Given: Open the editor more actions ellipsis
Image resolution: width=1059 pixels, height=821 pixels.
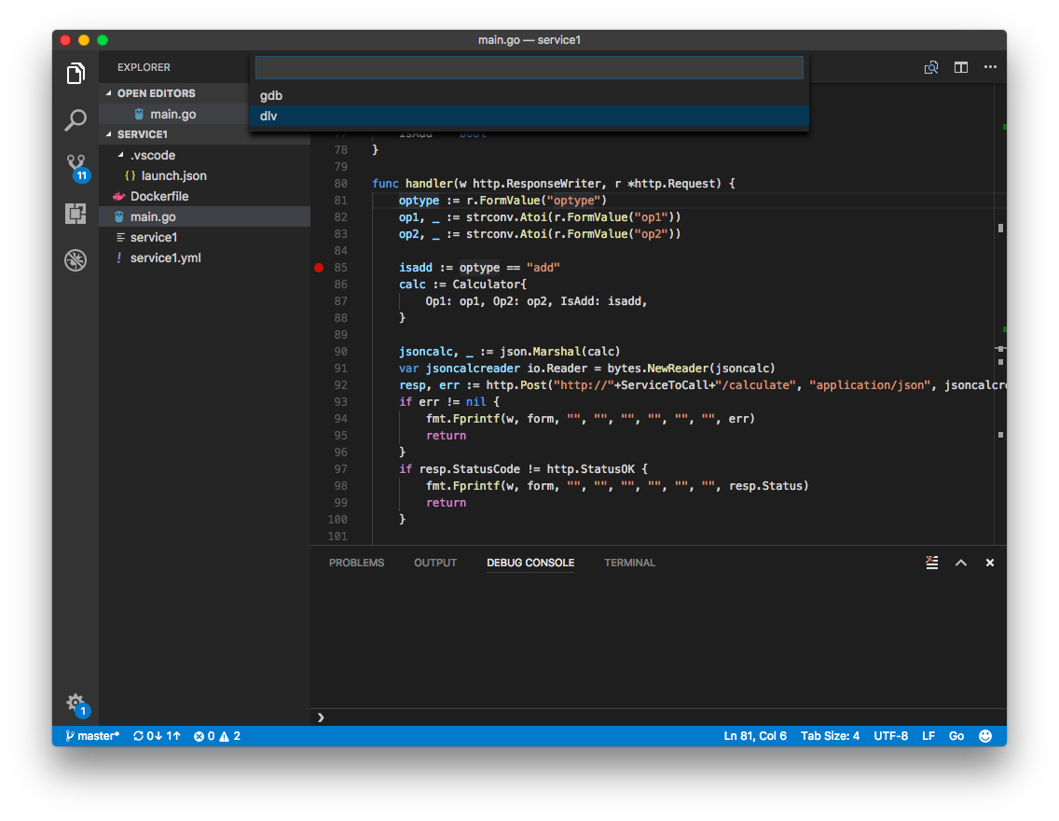Looking at the screenshot, I should (x=990, y=67).
